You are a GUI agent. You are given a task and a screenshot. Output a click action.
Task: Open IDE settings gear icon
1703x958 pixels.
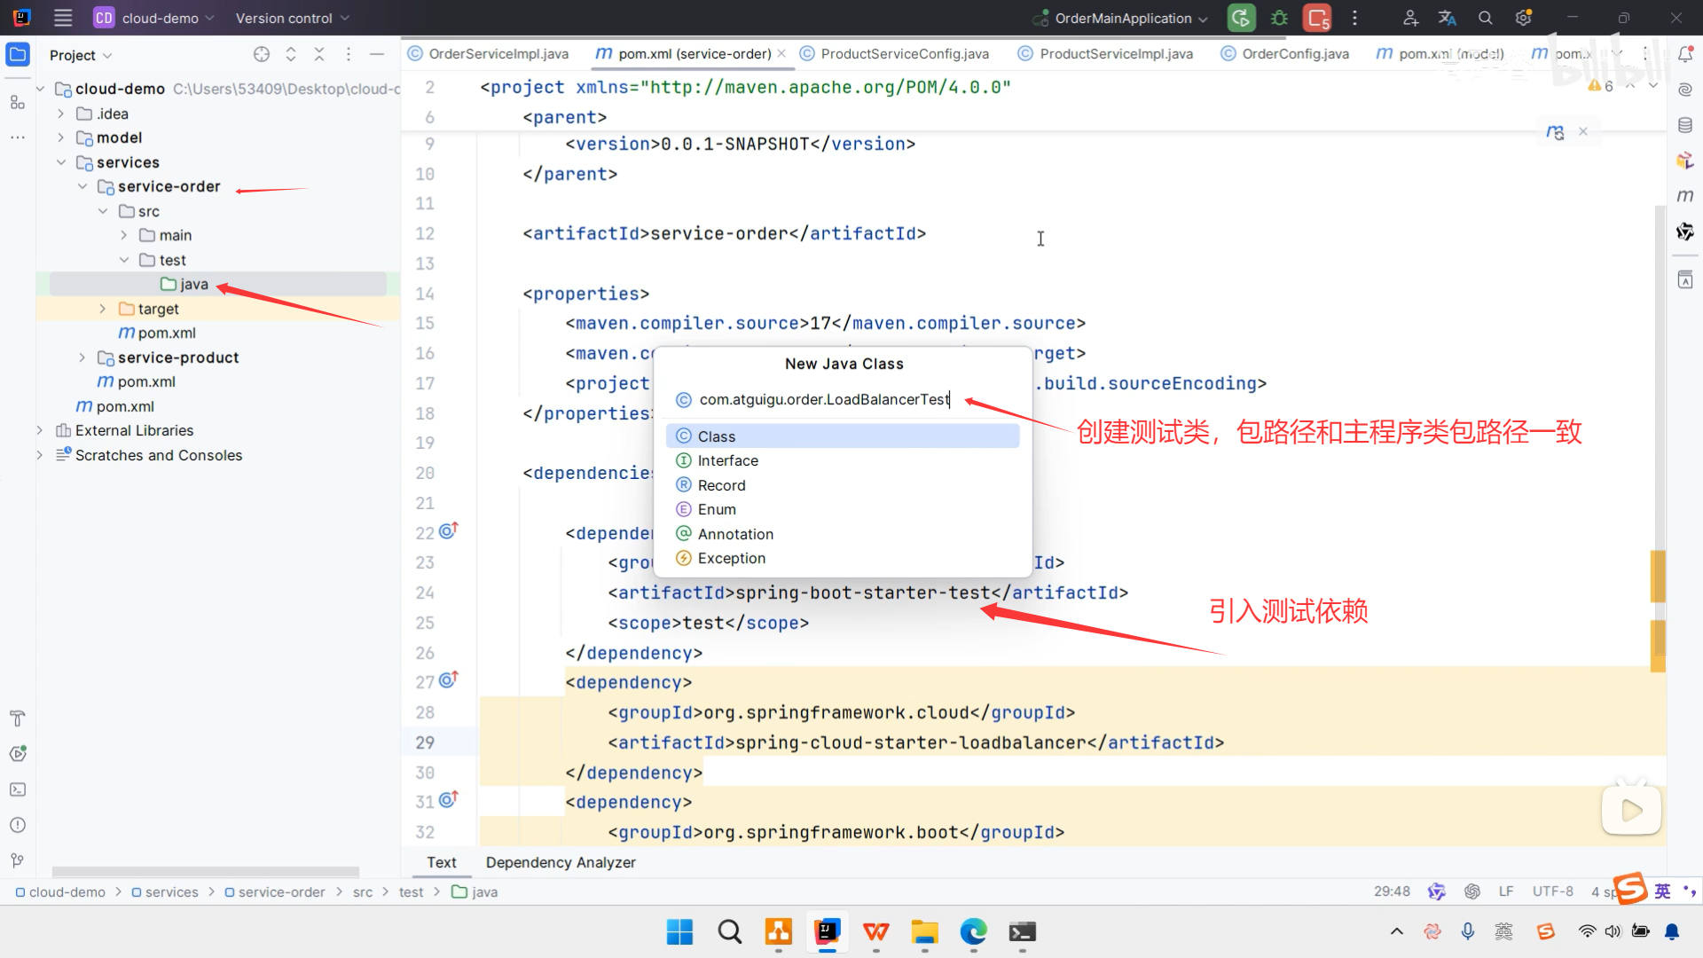click(x=1523, y=18)
